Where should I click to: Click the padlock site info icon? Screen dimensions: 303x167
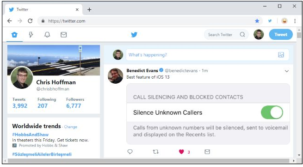coord(43,21)
